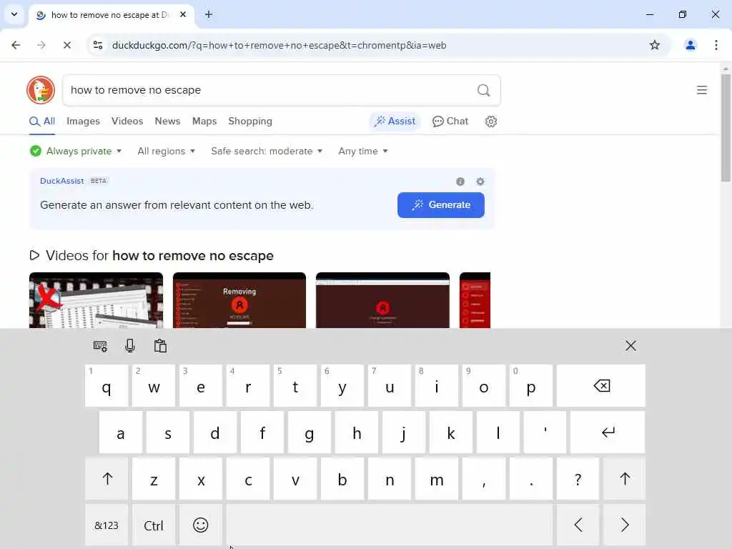Click the blue Generate button
Viewport: 732px width, 549px height.
[440, 205]
